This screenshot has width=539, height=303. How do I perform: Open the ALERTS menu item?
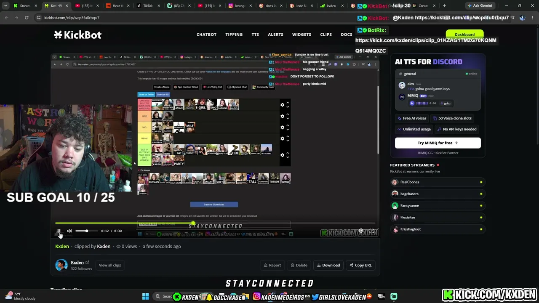pyautogui.click(x=275, y=35)
